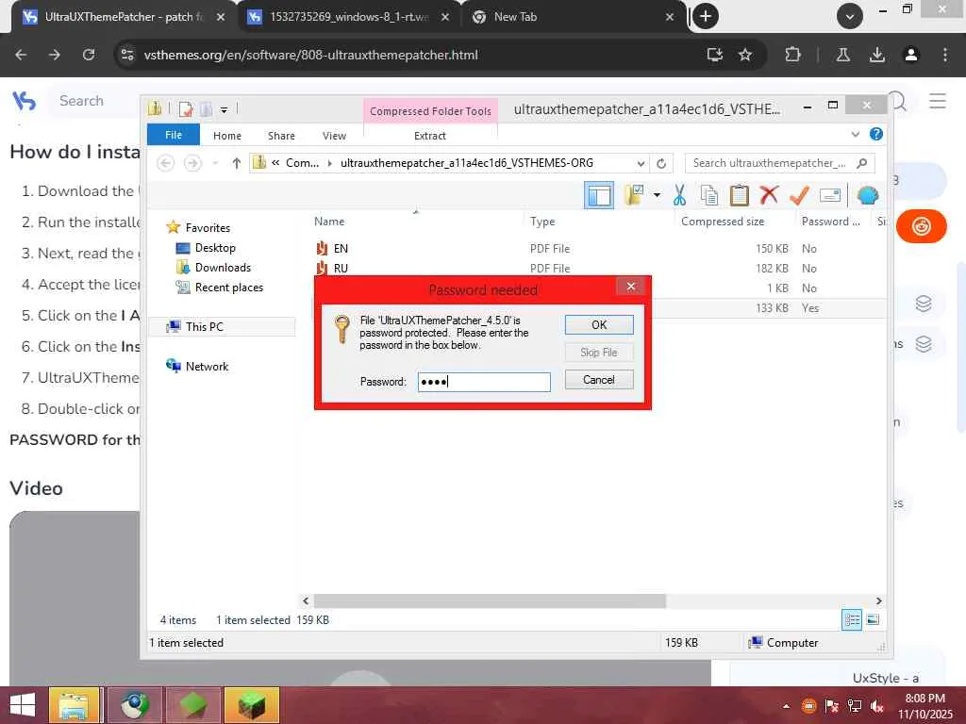Click the Rename icon in toolbar
This screenshot has height=724, width=966.
(830, 196)
